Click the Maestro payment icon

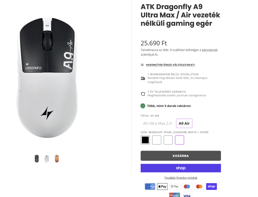point(187,186)
